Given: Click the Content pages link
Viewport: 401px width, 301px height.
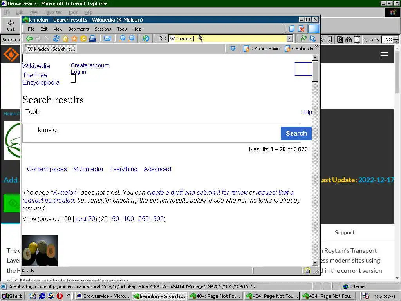Looking at the screenshot, I should pos(47,169).
